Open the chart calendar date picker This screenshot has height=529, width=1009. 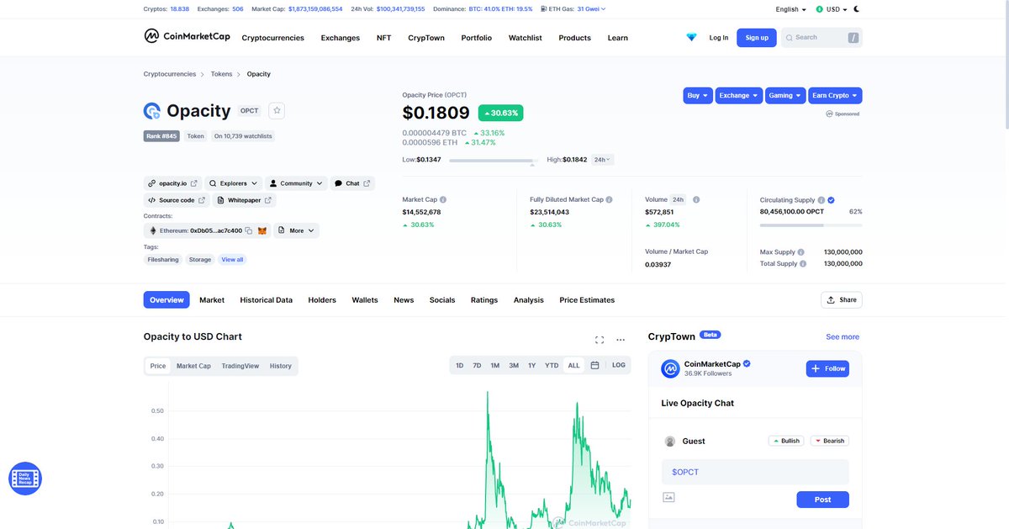[x=594, y=366]
